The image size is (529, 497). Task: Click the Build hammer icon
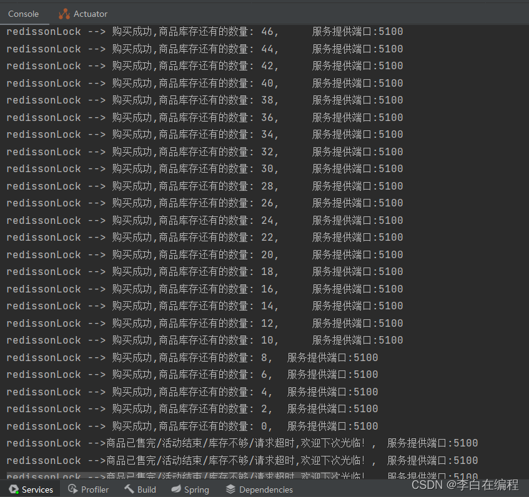[x=129, y=489]
